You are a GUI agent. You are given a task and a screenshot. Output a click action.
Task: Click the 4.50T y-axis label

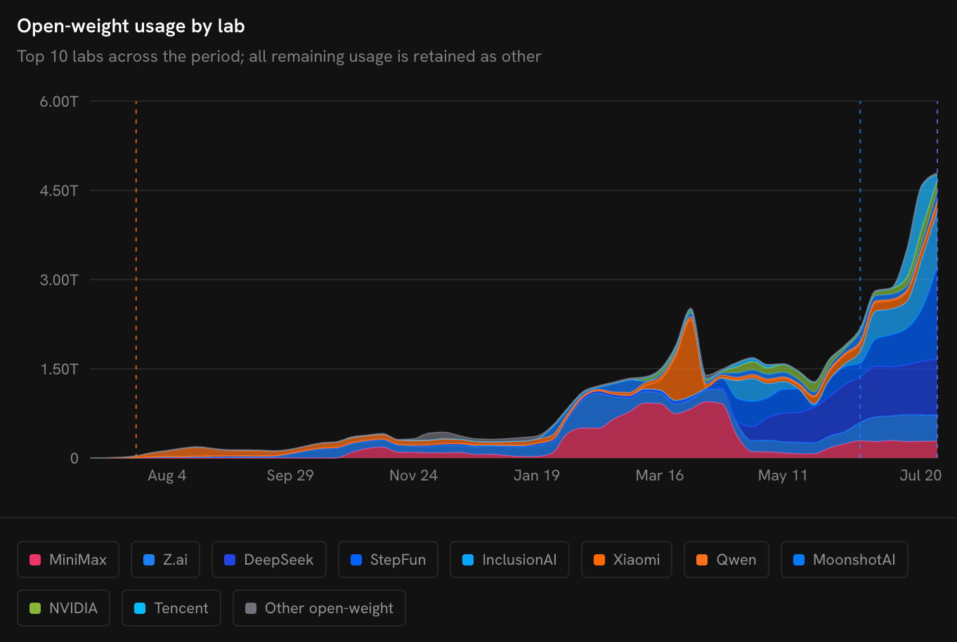click(59, 190)
